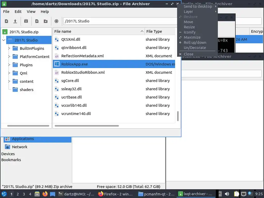Click the folder icon next to BuiltInPlugins
264x198 pixels.
(x=15, y=48)
